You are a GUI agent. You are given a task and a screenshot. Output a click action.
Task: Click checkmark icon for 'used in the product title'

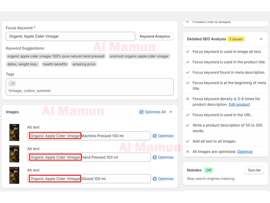tap(188, 62)
